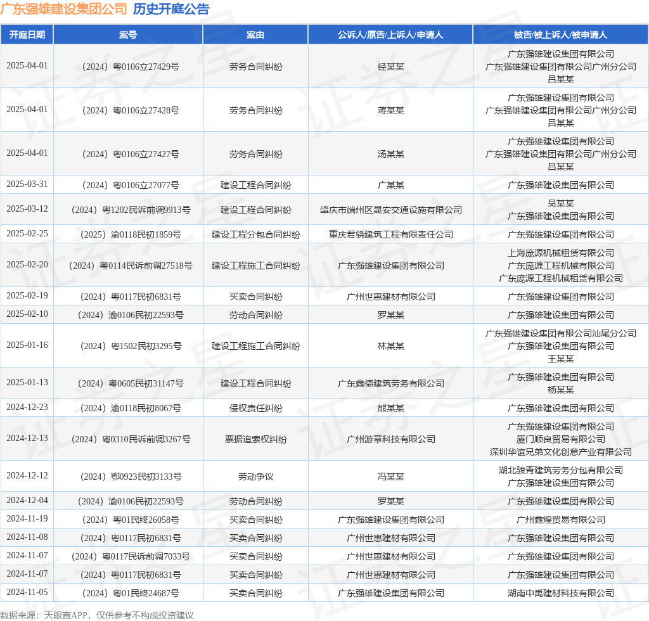The height and width of the screenshot is (621, 649).
Task: Click hearing date 2024-11-19
Action: 27,519
